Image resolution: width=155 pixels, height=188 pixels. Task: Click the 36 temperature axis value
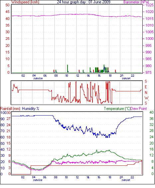click(151, 119)
